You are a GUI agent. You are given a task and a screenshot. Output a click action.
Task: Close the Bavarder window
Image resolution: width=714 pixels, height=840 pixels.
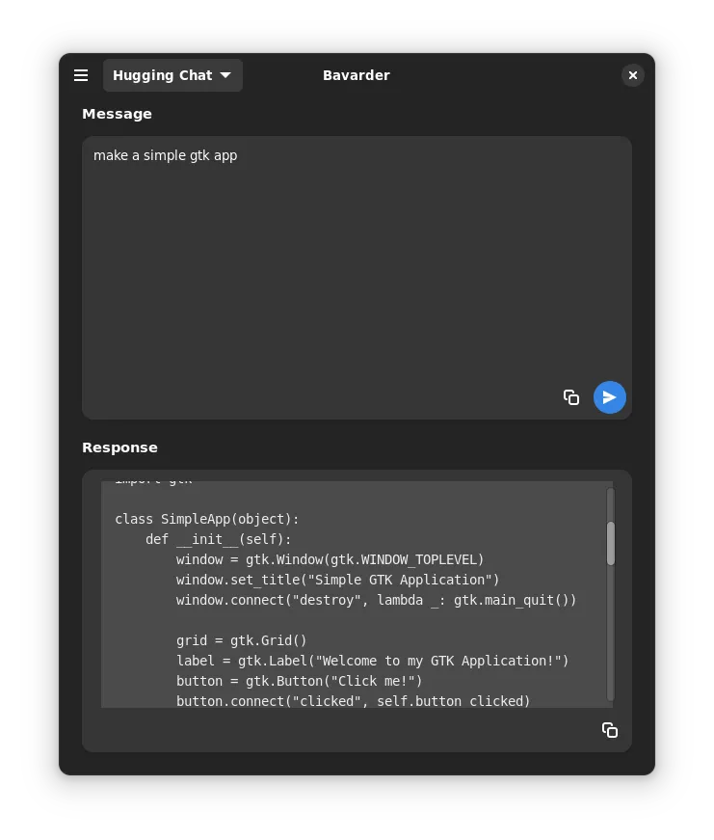click(x=632, y=75)
